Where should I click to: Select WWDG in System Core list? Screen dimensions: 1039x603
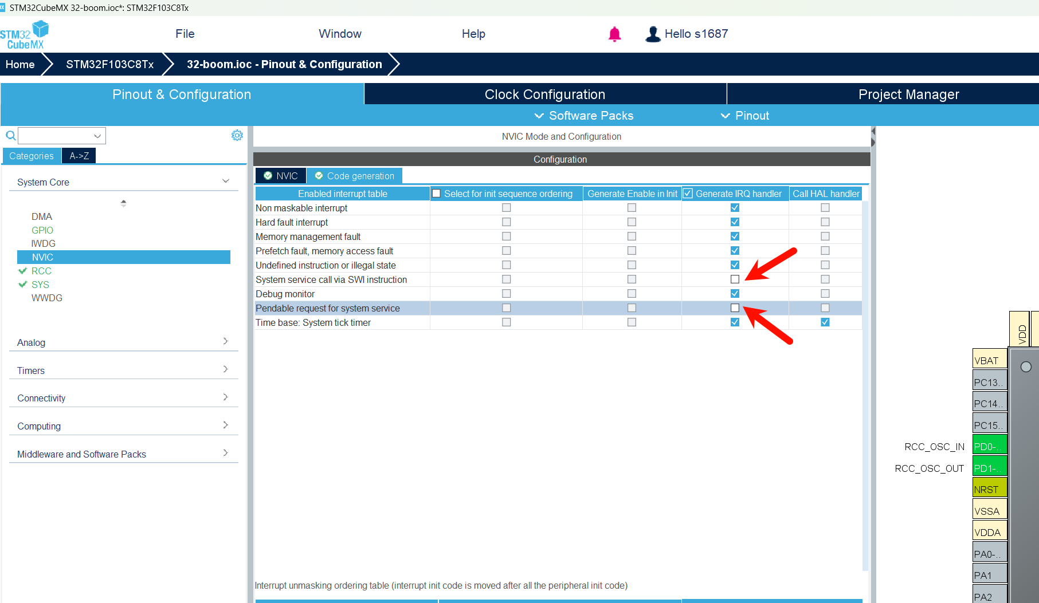point(47,298)
